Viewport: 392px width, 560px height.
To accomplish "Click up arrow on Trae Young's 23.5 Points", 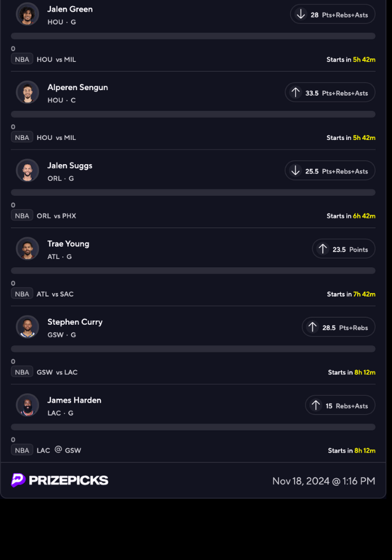I will (x=323, y=249).
